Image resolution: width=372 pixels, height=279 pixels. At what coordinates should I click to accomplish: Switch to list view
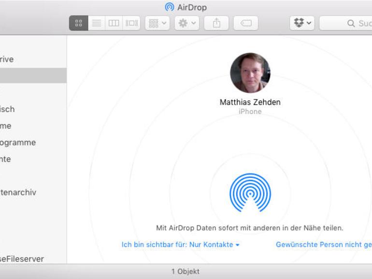click(x=97, y=23)
